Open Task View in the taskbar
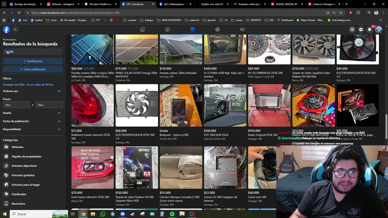388x218 pixels. tap(73, 214)
